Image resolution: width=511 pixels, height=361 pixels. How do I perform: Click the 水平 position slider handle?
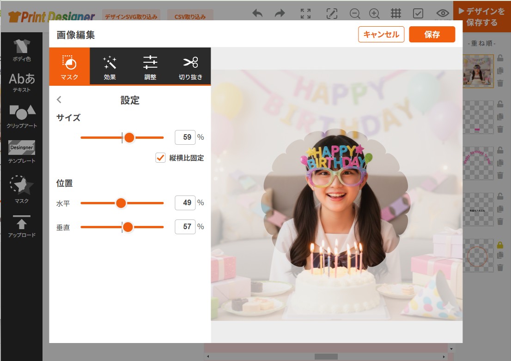121,203
